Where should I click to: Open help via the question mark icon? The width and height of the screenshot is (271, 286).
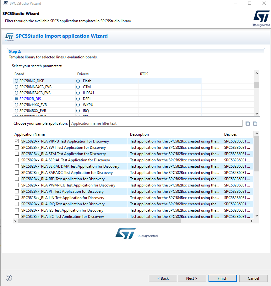(x=8, y=278)
